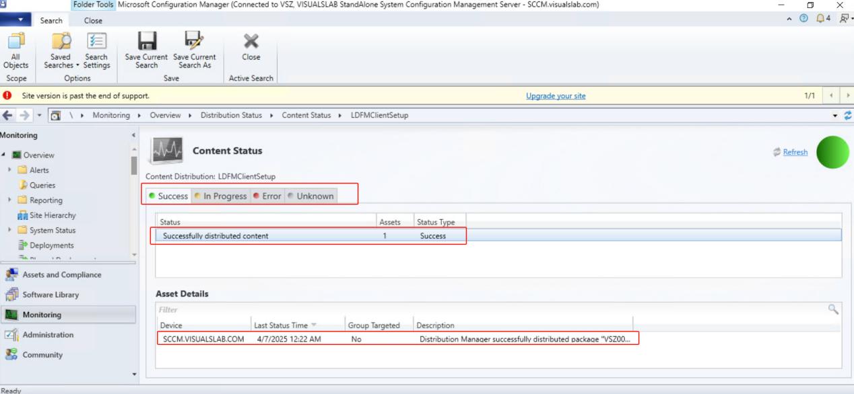This screenshot has width=854, height=394.
Task: Open the Assets and Compliance workspace
Action: (x=61, y=274)
